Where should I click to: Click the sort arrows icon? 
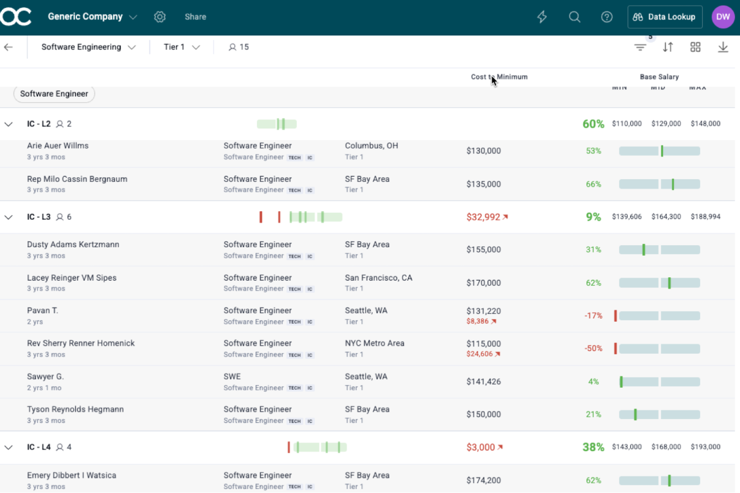[x=668, y=47]
